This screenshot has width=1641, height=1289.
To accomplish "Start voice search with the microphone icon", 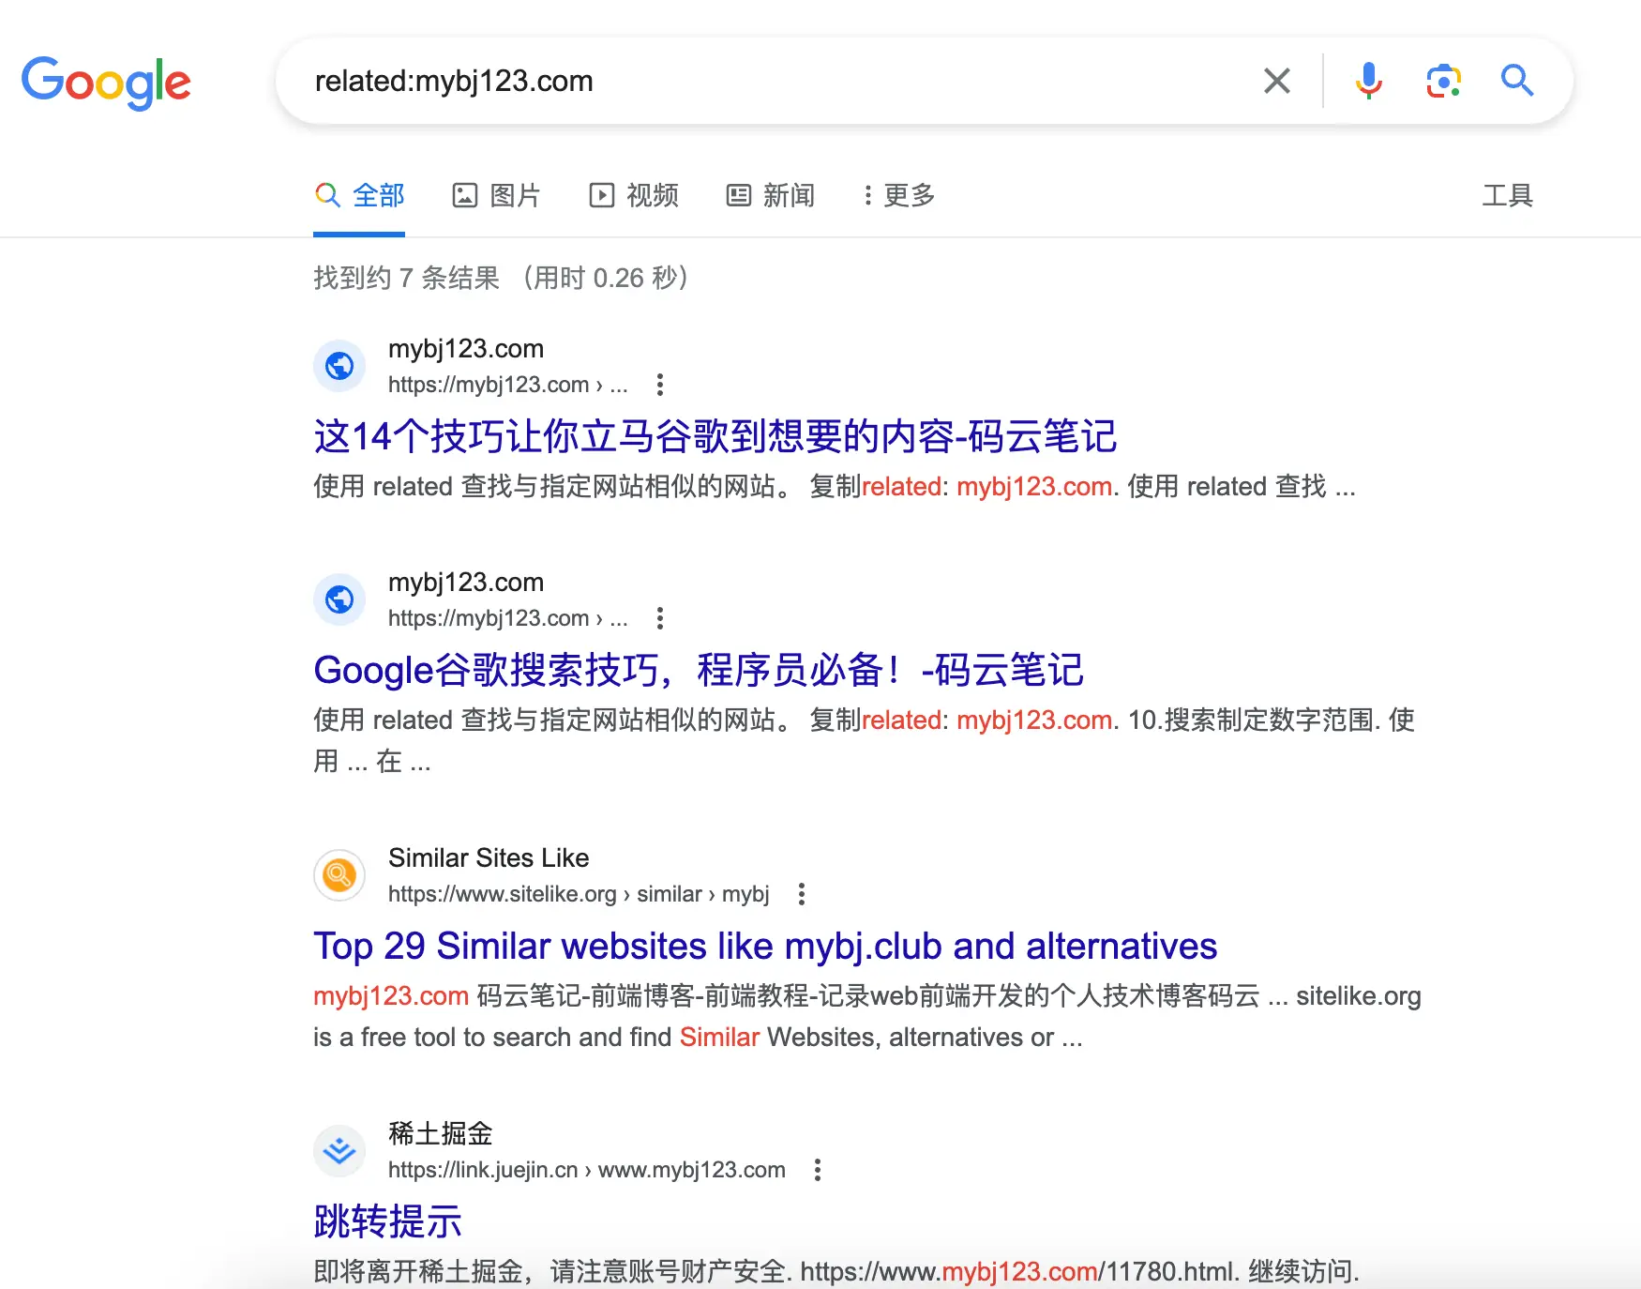I will (1368, 82).
